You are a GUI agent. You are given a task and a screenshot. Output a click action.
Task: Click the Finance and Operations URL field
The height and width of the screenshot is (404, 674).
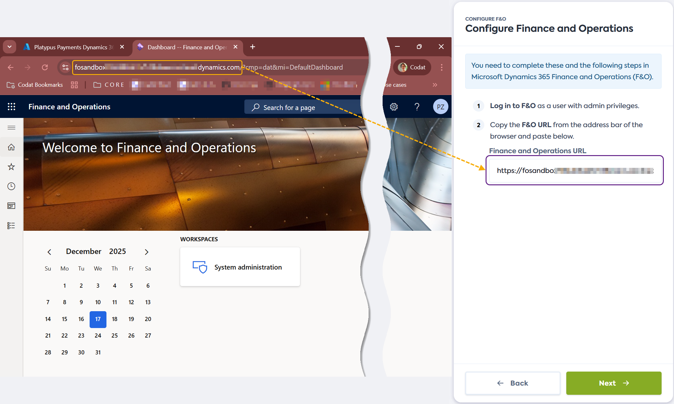(x=575, y=171)
